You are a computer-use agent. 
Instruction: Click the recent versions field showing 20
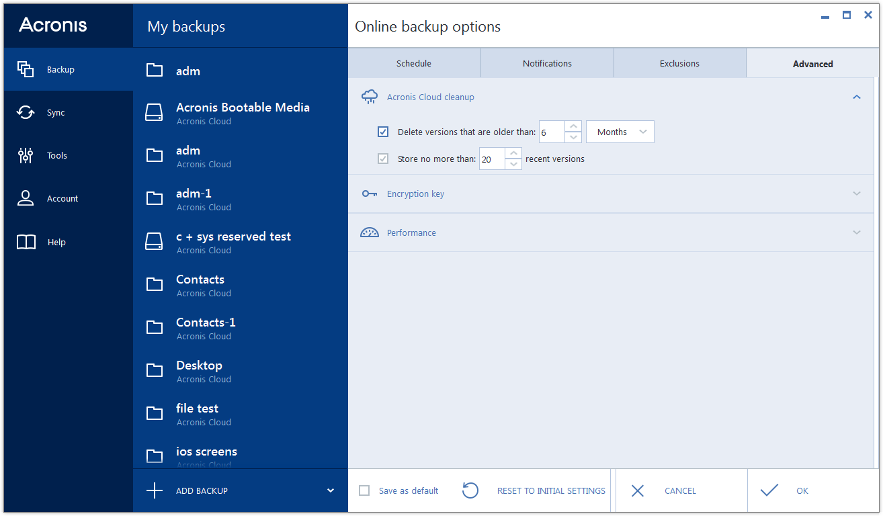[x=492, y=159]
